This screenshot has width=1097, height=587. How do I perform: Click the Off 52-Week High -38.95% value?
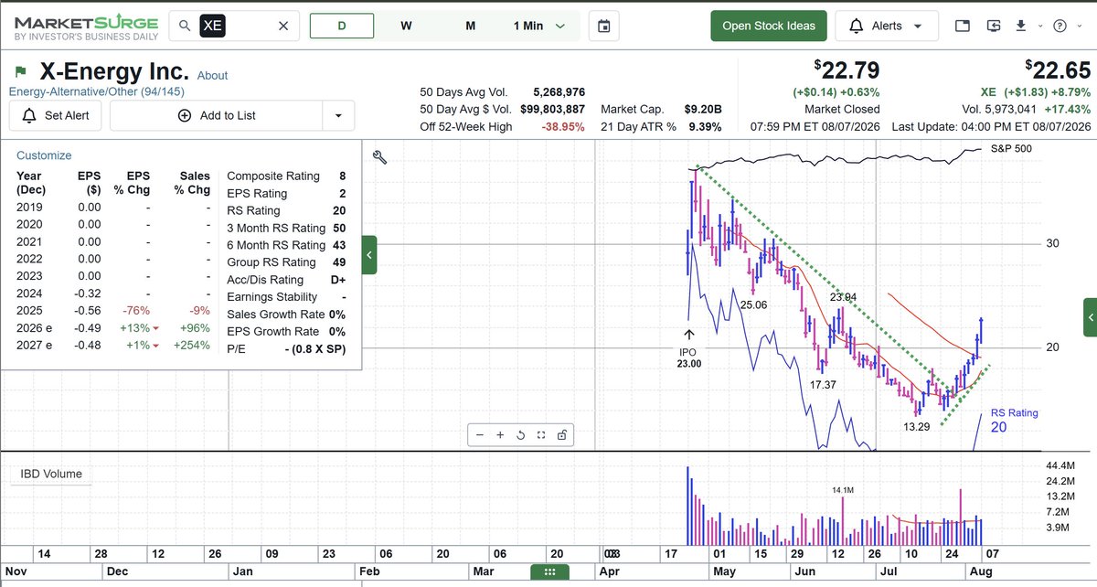(562, 126)
